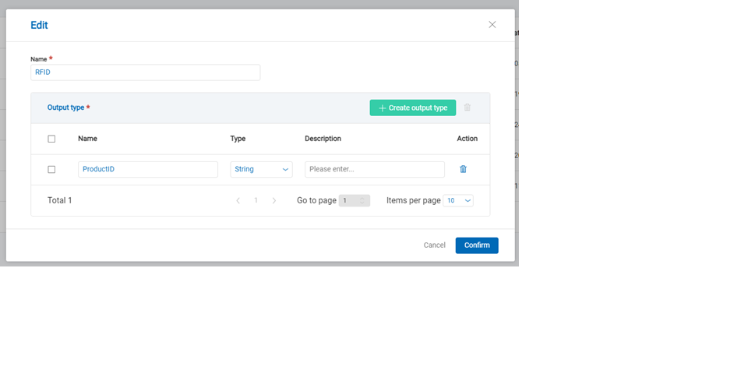Click the ProductID name input
Screen dimensions: 748x374
[148, 169]
